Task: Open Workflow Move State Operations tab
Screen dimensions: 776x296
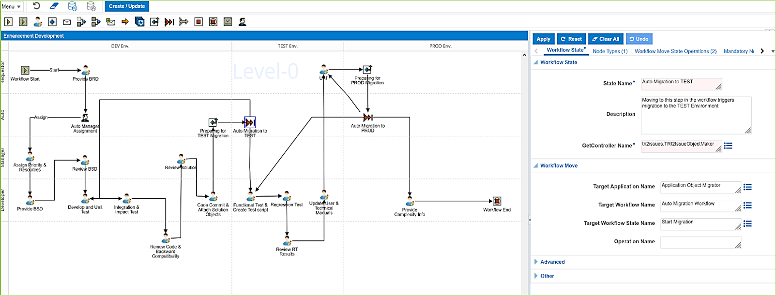Action: point(675,51)
